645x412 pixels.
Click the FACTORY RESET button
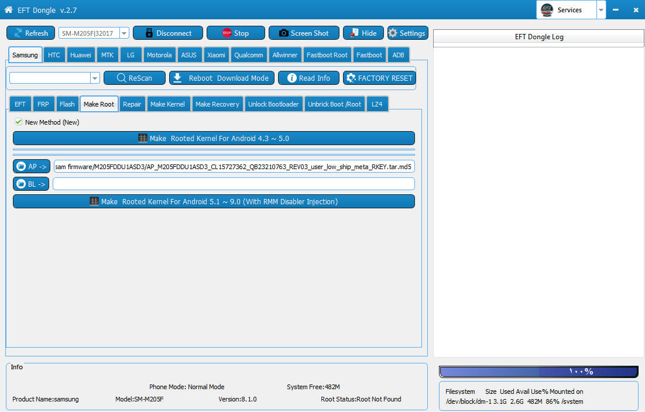379,78
